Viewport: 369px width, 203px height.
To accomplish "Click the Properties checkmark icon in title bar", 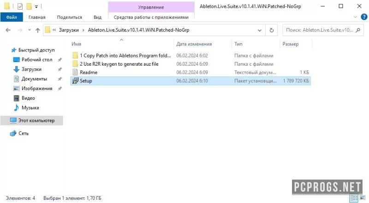I will (x=20, y=6).
